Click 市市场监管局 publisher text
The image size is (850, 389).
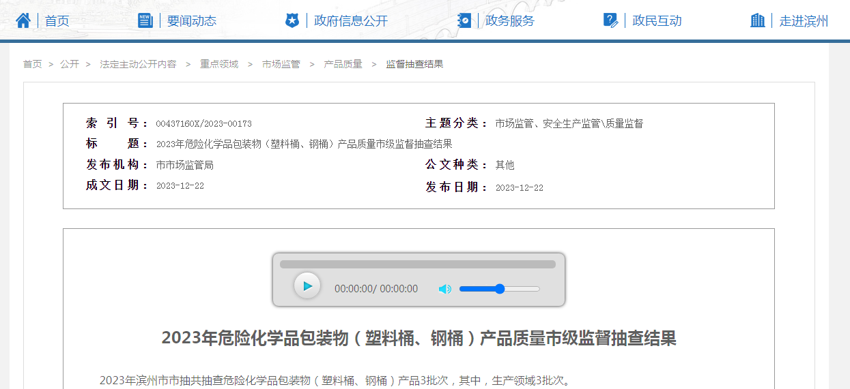click(185, 166)
